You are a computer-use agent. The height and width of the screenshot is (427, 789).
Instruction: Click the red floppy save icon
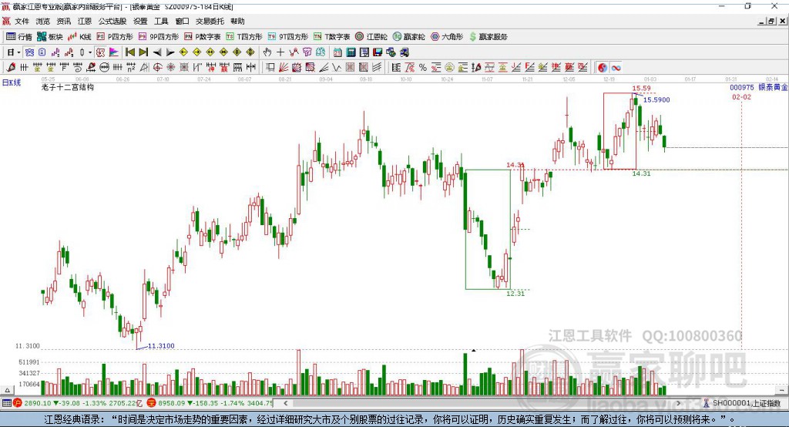click(x=378, y=52)
